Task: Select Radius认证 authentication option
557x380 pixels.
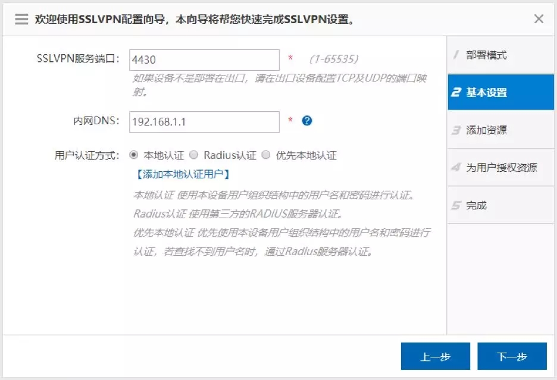Action: pos(193,155)
